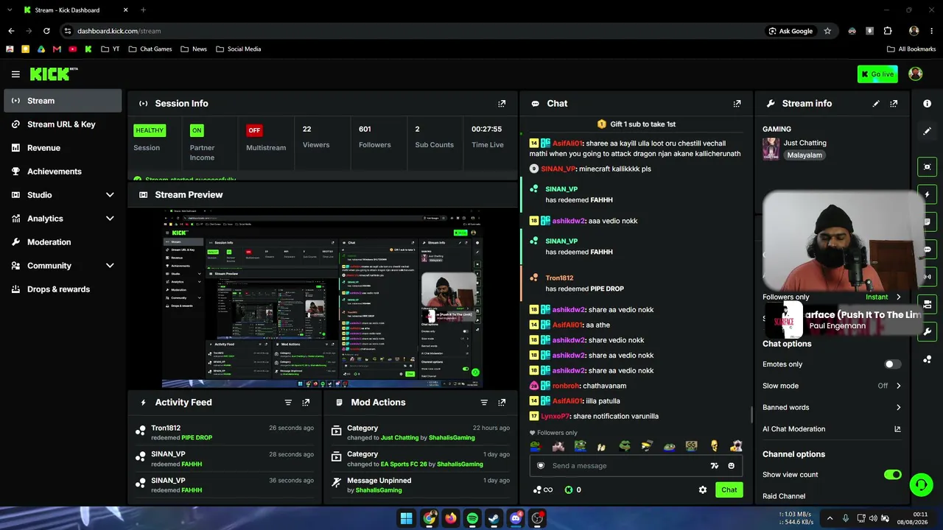Go to the Revenue page
Viewport: 943px width, 530px height.
pos(63,148)
